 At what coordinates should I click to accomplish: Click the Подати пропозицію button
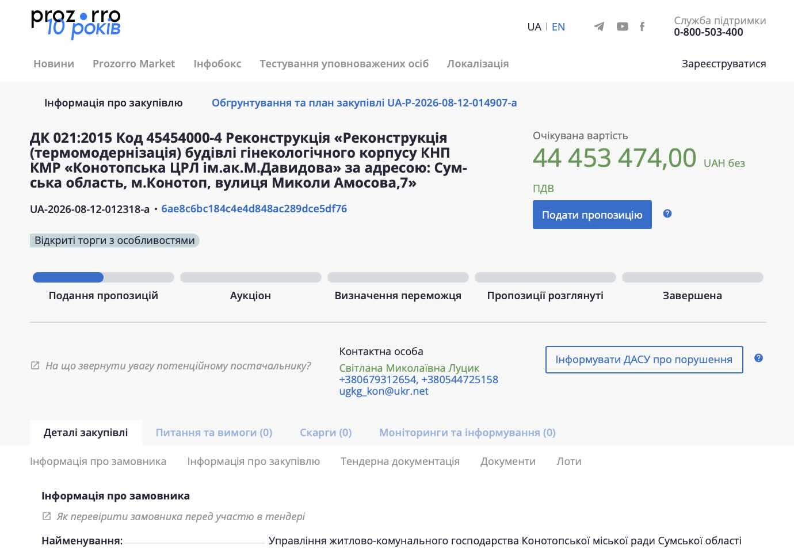(592, 215)
